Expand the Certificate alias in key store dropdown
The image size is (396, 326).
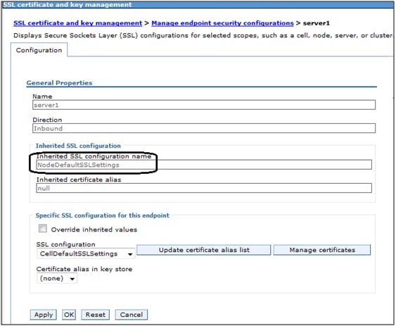coord(57,278)
